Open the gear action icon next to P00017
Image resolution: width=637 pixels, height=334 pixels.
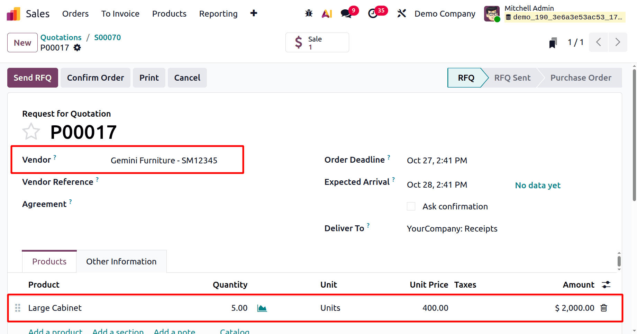pos(77,47)
